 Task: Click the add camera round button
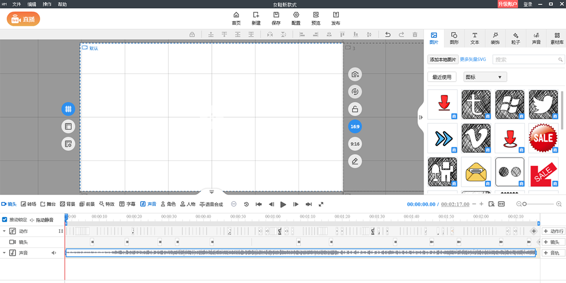pyautogui.click(x=355, y=74)
